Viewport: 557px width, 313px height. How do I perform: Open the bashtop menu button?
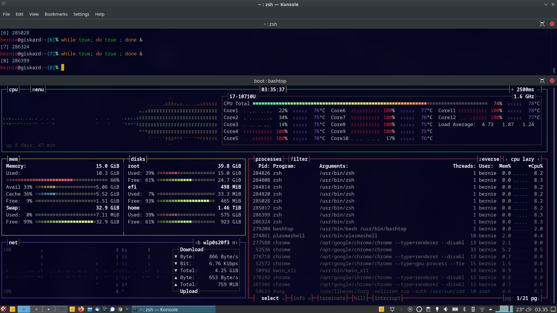click(x=38, y=90)
